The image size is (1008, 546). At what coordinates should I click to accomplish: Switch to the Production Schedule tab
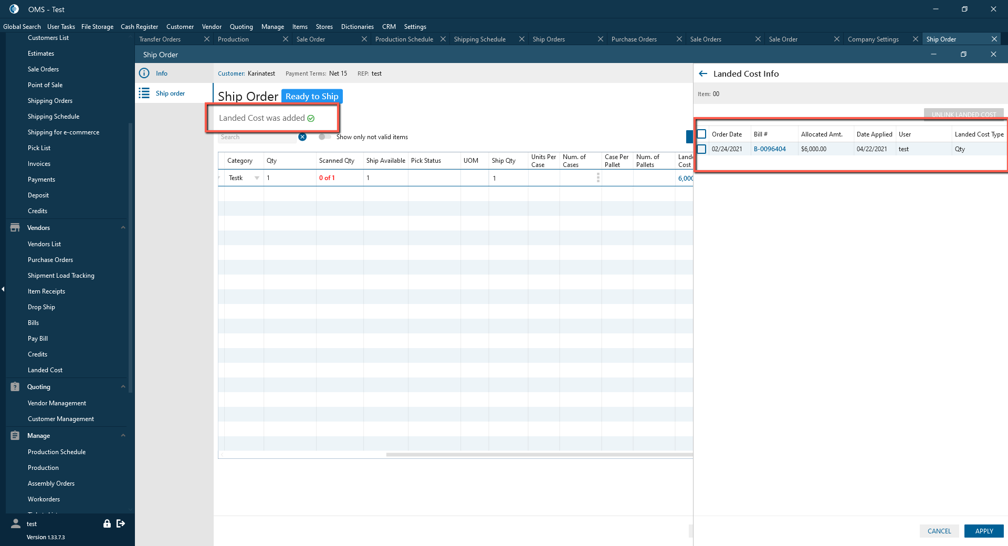tap(404, 39)
